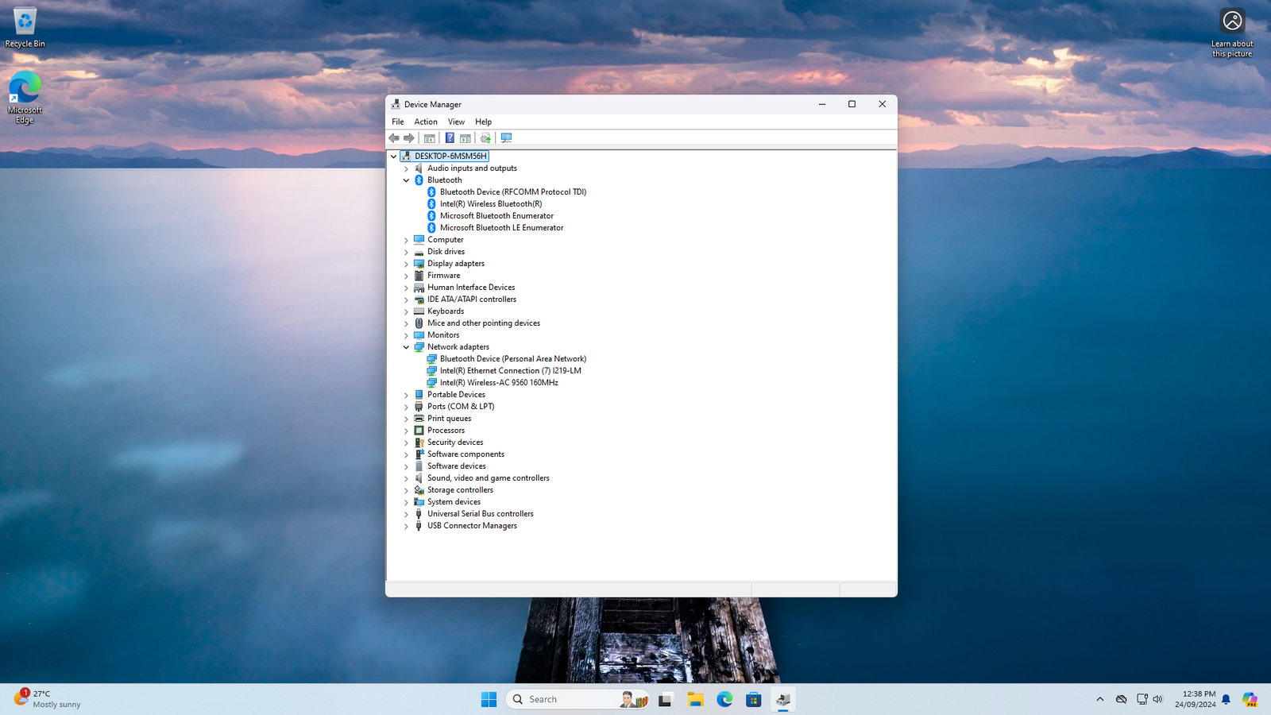The height and width of the screenshot is (715, 1271).
Task: Click the Print queues icon
Action: [419, 419]
